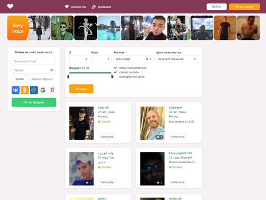Click photo count camera icon on Савелий photo
The width and height of the screenshot is (266, 200).
pyautogui.click(x=158, y=137)
